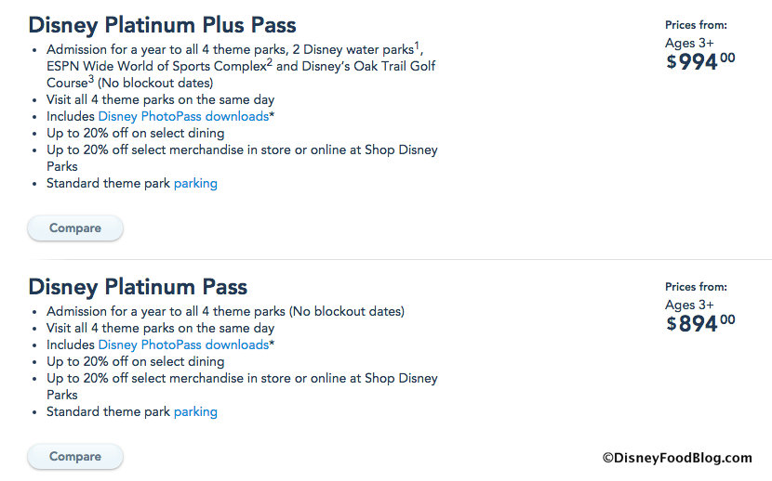Follow the parking link under Platinum Plus Pass
The width and height of the screenshot is (772, 481).
(195, 183)
